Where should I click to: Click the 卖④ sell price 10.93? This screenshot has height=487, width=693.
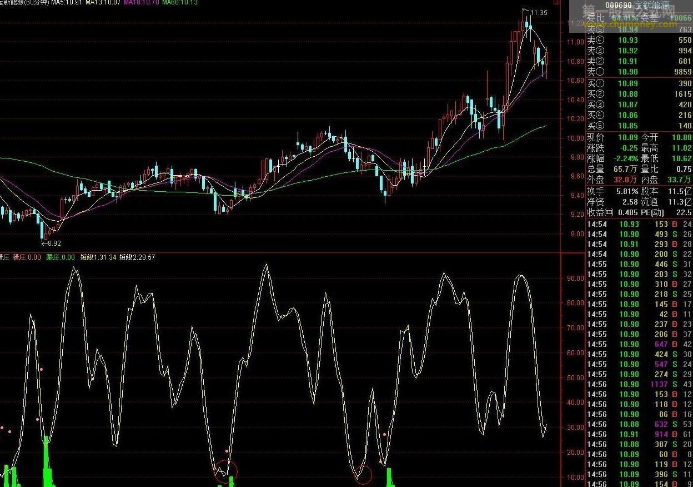[628, 40]
